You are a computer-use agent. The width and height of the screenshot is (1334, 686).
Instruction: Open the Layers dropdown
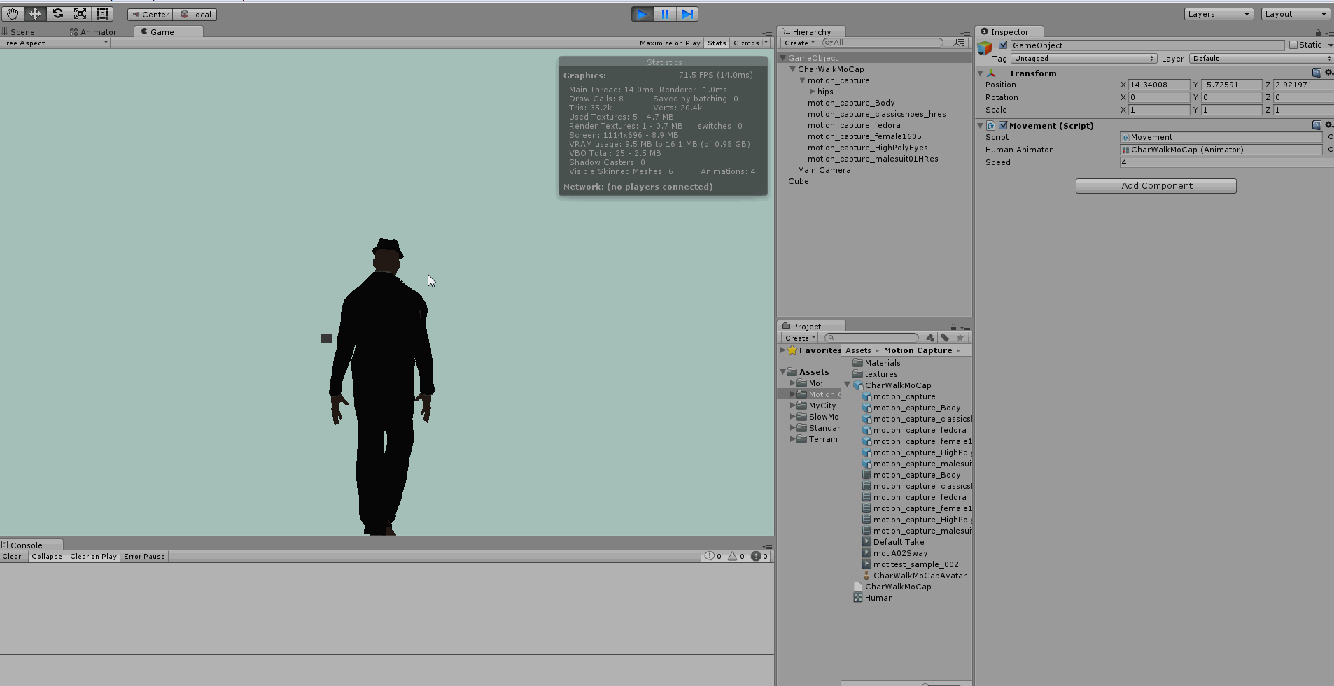pyautogui.click(x=1219, y=14)
